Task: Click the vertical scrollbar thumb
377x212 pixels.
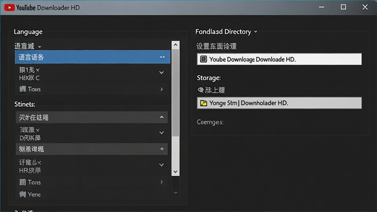Action: (x=176, y=93)
